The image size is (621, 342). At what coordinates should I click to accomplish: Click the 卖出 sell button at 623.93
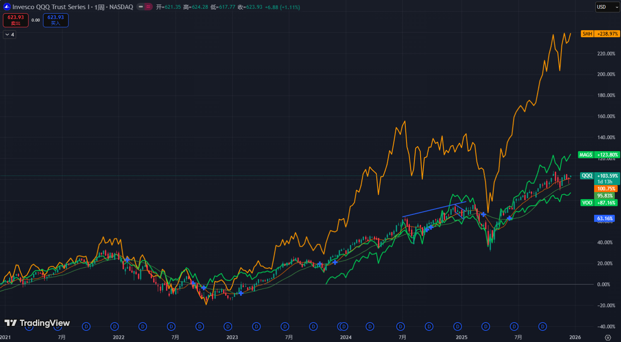(16, 20)
